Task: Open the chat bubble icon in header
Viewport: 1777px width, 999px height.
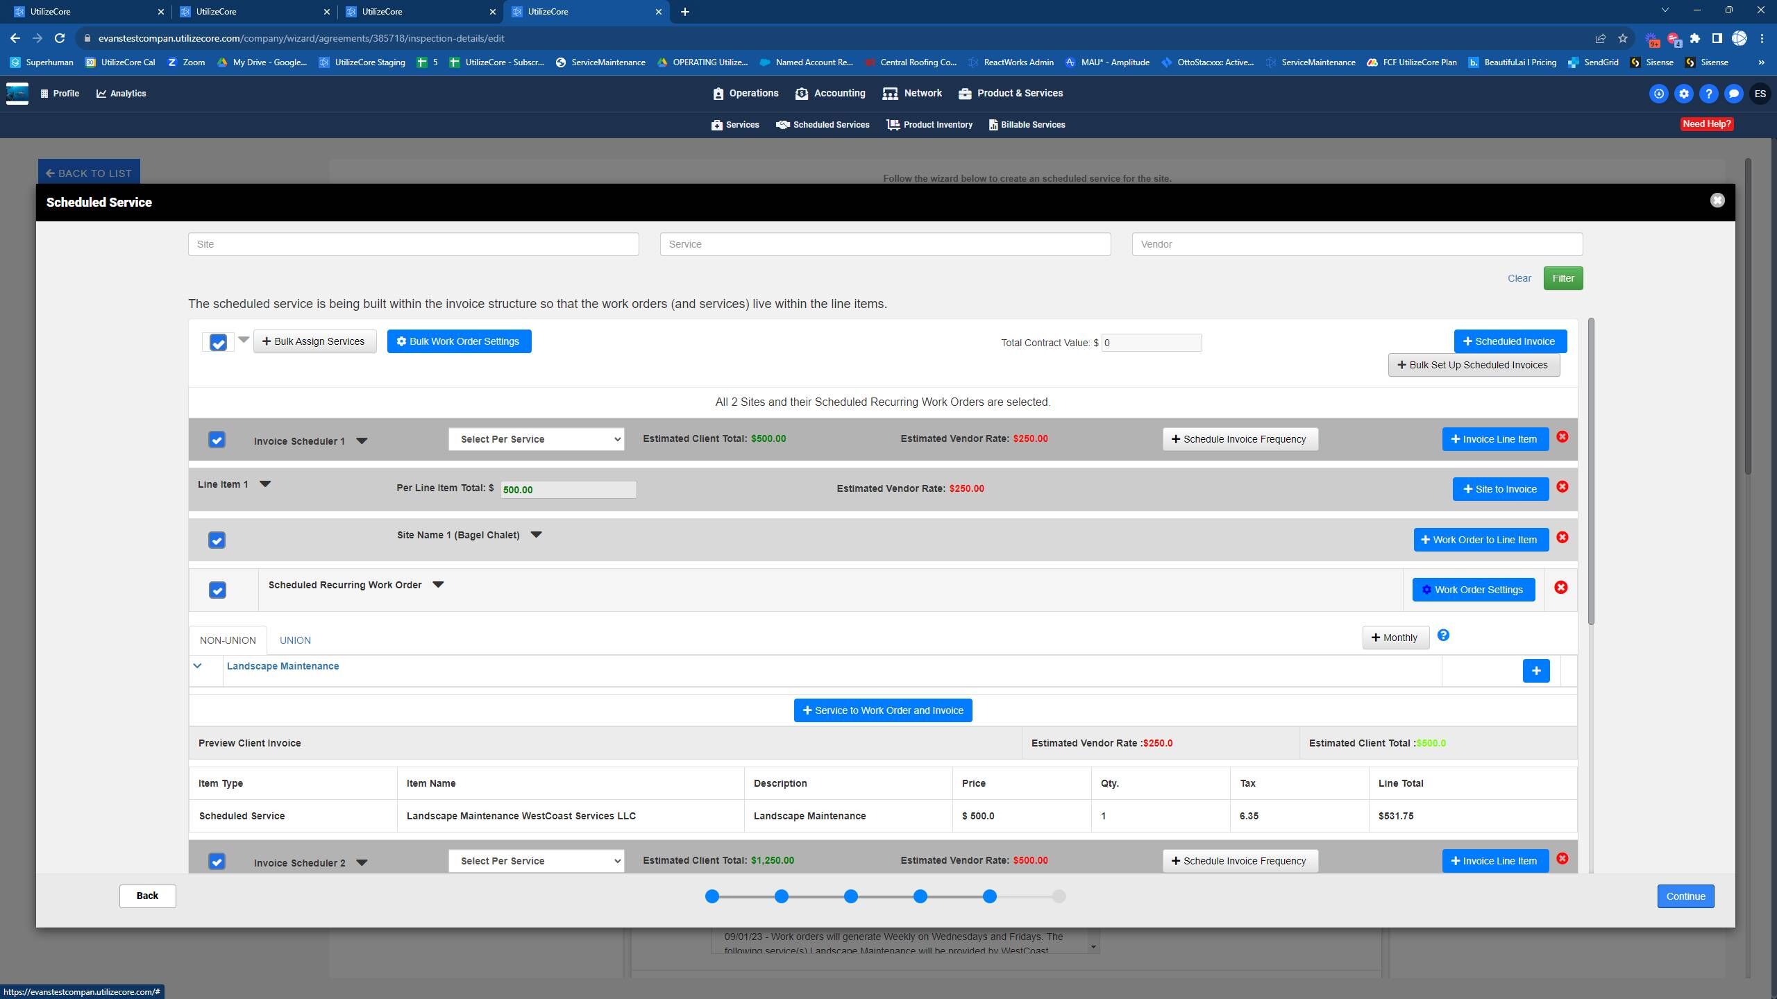Action: pos(1733,94)
